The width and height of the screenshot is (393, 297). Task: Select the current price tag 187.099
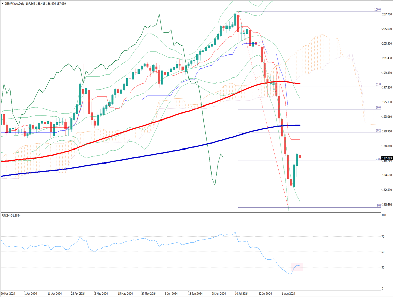pos(387,158)
